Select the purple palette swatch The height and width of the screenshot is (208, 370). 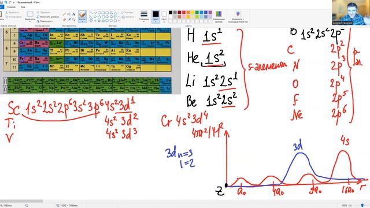pos(210,13)
